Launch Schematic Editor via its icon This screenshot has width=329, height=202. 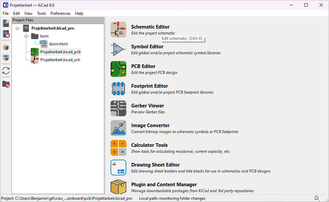tap(118, 30)
